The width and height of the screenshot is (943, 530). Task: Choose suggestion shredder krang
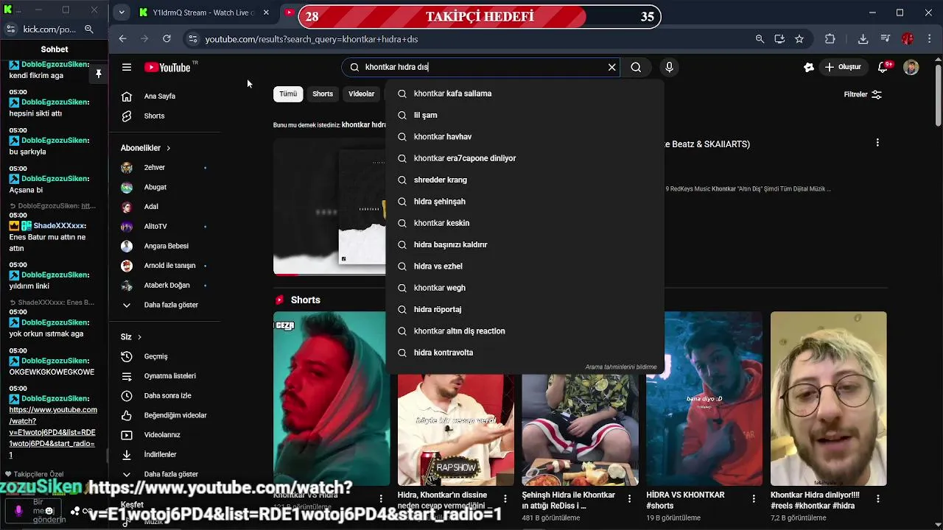pos(525,180)
